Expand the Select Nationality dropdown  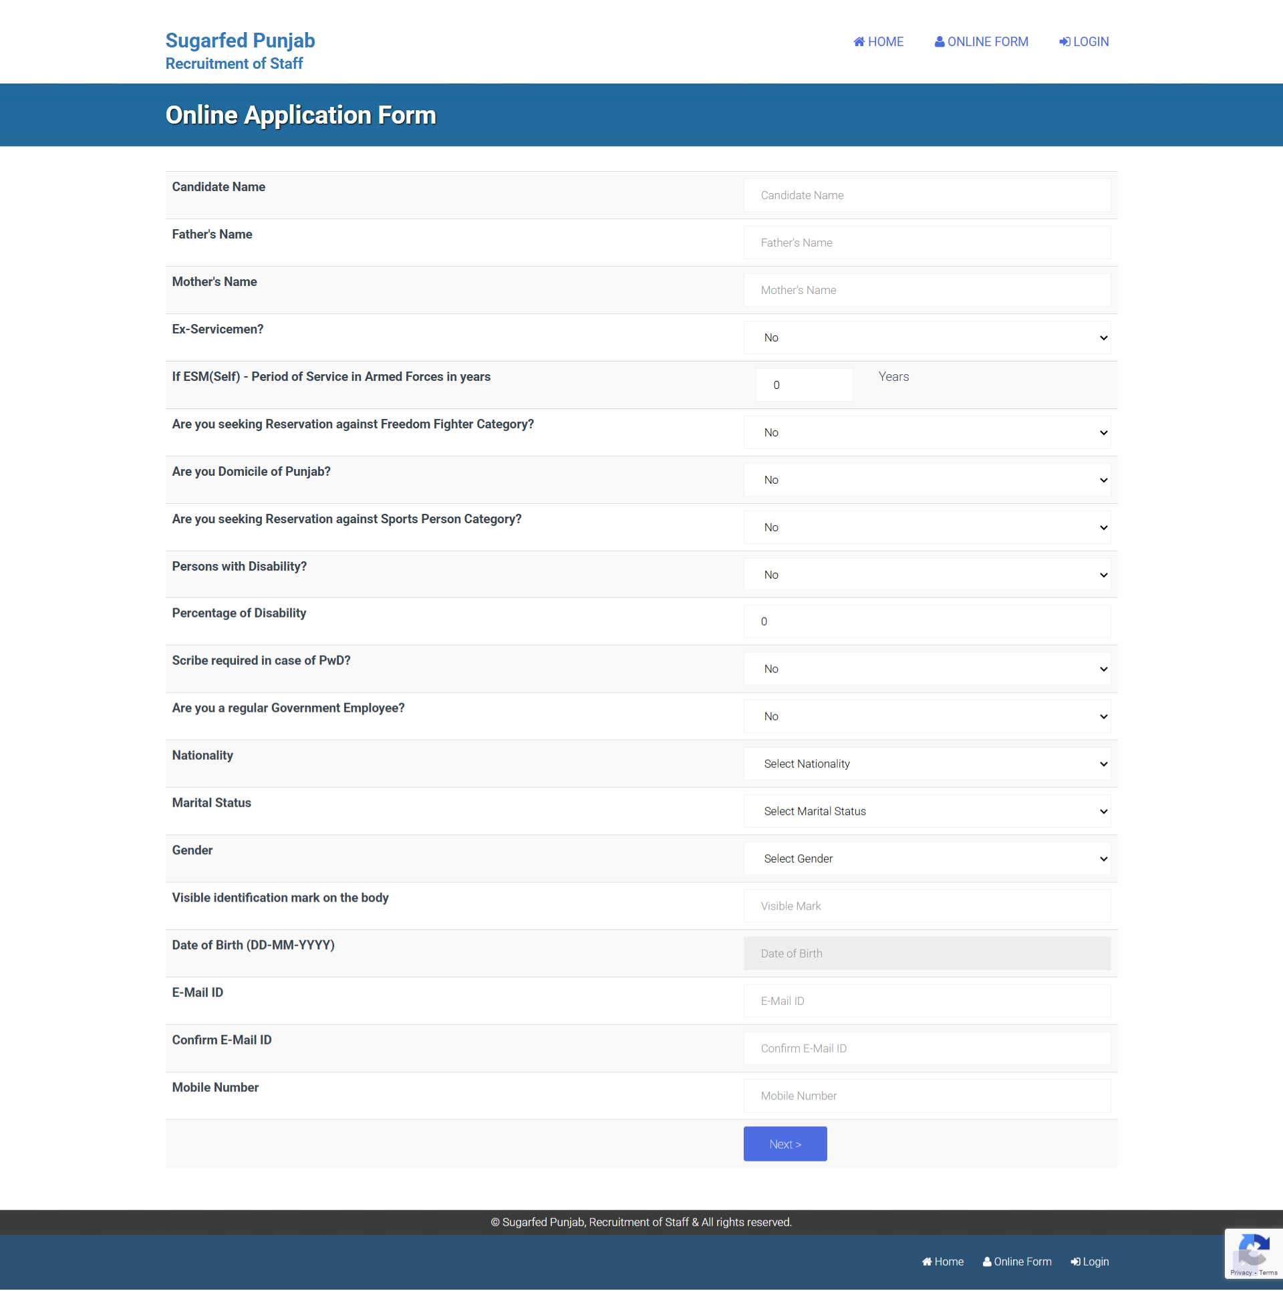927,764
